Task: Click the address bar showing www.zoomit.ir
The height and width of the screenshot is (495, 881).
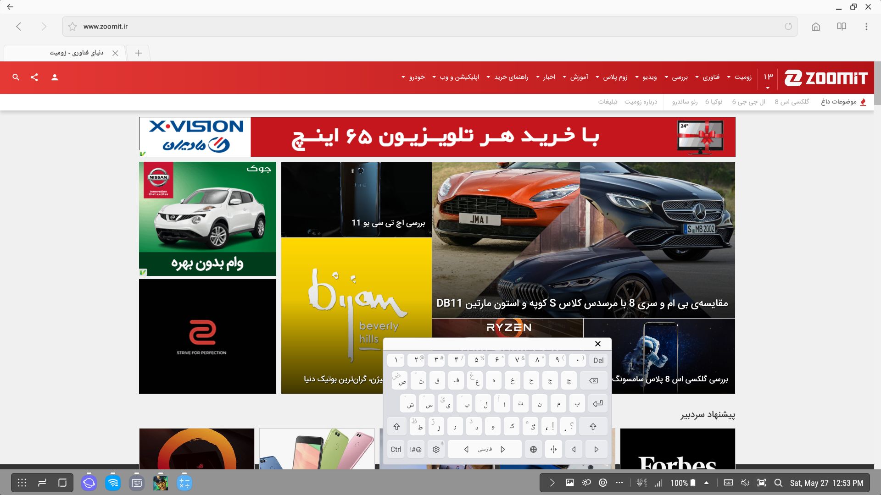Action: [430, 27]
